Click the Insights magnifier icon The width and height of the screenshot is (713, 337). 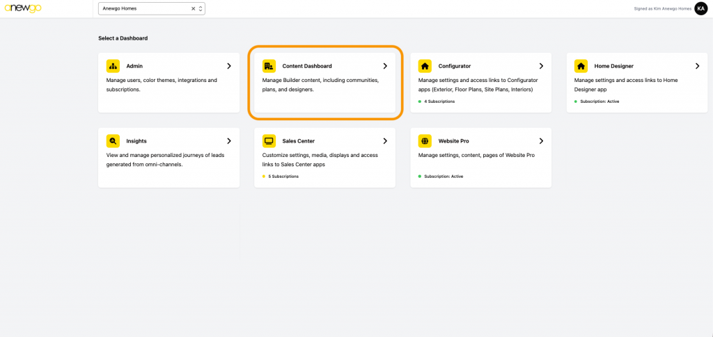point(113,141)
